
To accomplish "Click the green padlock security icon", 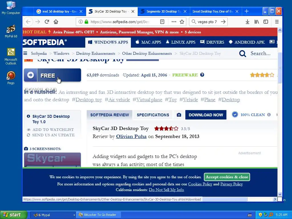I will [86, 22].
